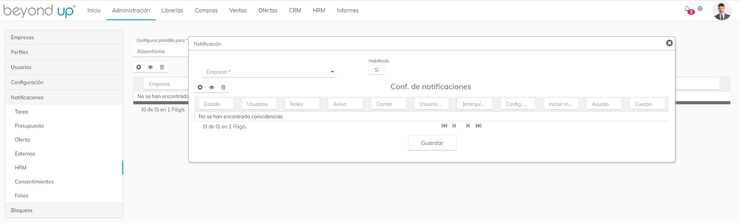This screenshot has height=223, width=740.
Task: Click the trash delete icon in the dialog
Action: [x=223, y=87]
